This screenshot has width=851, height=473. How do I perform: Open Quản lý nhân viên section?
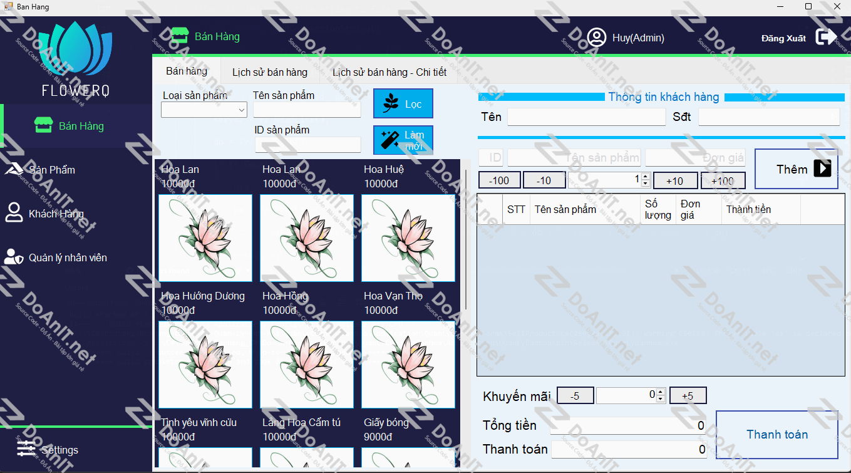pyautogui.click(x=76, y=257)
